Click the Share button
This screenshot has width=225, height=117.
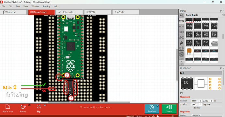tap(169, 109)
